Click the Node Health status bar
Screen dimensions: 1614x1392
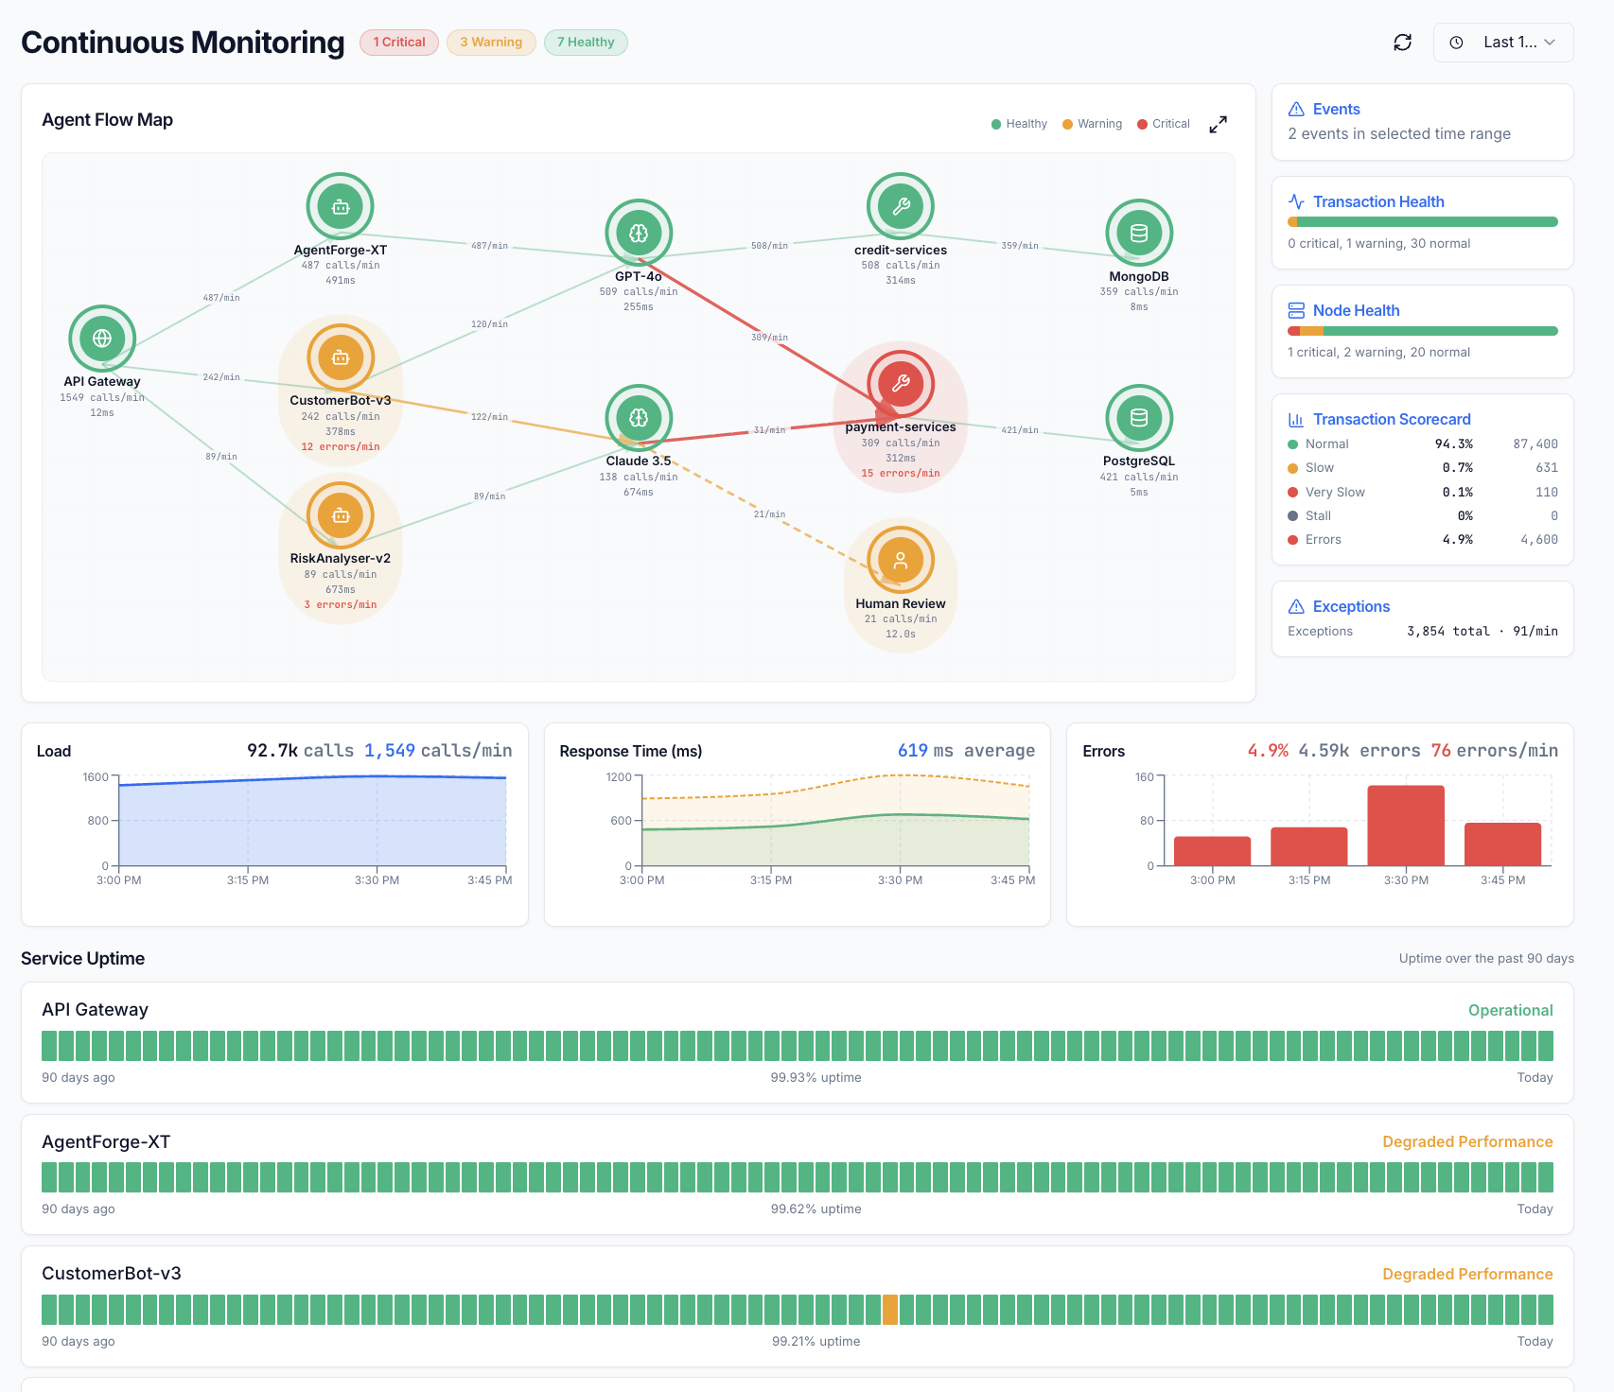pyautogui.click(x=1423, y=331)
